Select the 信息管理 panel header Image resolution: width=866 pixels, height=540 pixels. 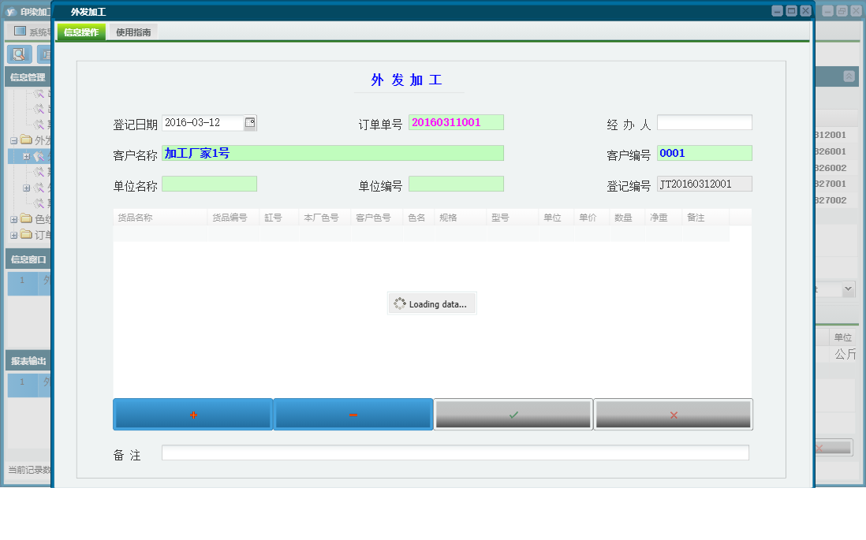pyautogui.click(x=28, y=77)
